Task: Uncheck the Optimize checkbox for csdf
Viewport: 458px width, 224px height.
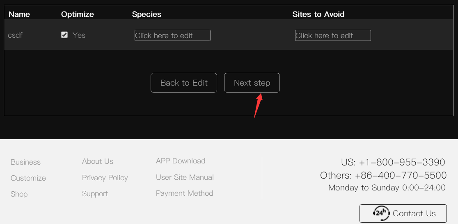Action: [64, 35]
